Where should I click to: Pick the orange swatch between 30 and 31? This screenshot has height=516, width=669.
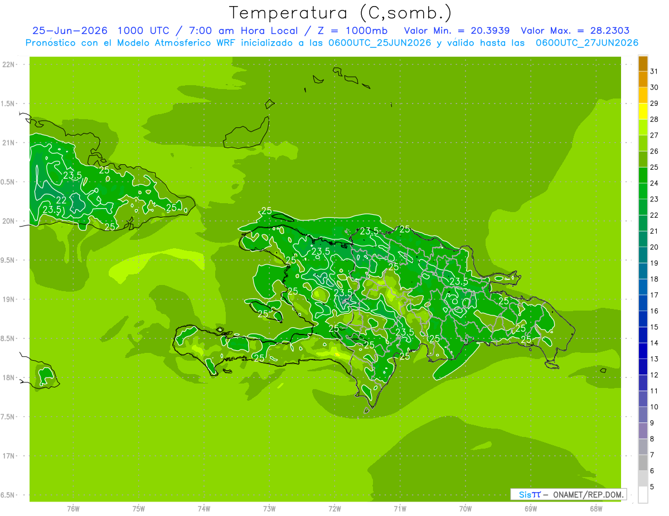643,80
